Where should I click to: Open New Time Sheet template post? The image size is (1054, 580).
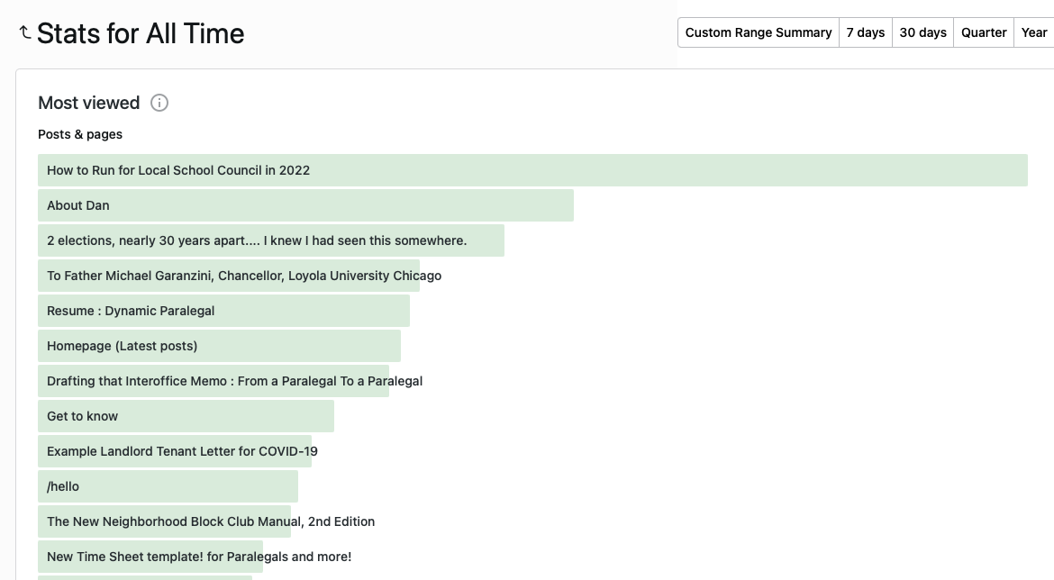click(x=199, y=557)
